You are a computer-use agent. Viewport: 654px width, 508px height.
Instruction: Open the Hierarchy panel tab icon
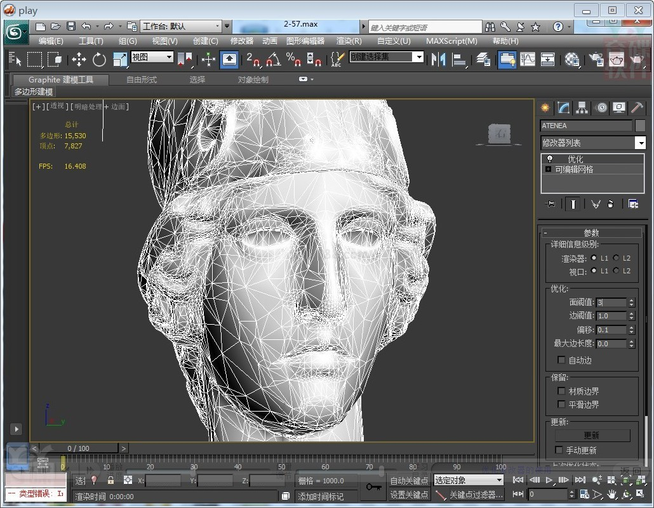click(582, 108)
